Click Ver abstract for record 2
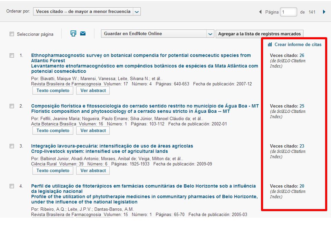 click(x=93, y=131)
